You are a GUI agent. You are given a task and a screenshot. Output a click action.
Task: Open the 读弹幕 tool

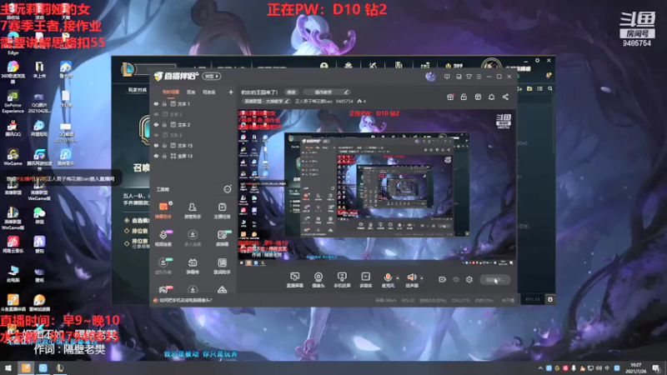pos(222,238)
